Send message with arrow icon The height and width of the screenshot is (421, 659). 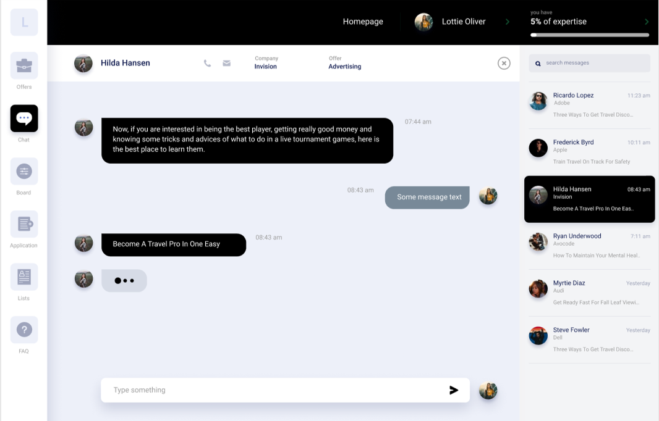point(454,390)
